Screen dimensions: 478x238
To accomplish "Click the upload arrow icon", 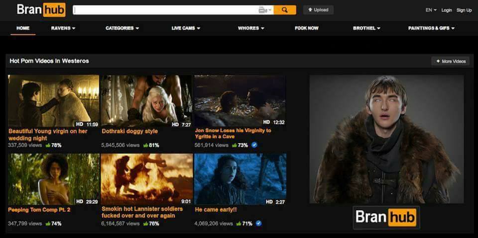I will tap(310, 10).
